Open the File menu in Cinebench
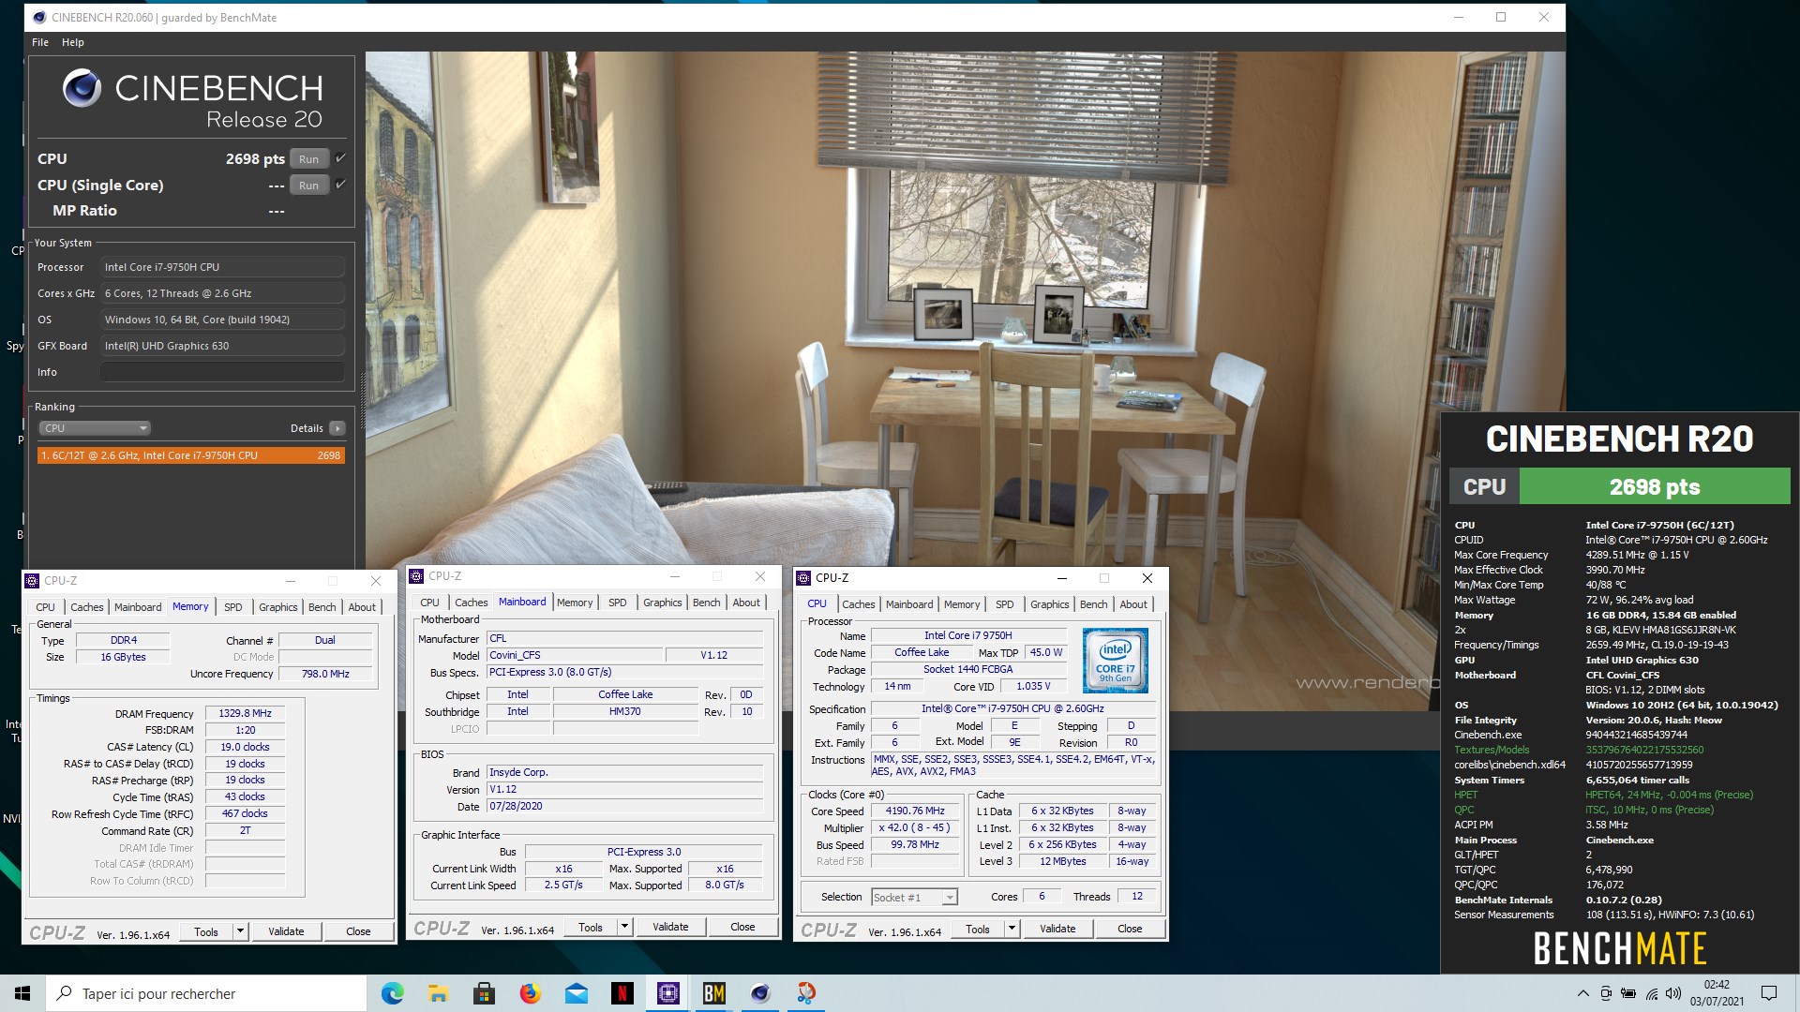 40,42
